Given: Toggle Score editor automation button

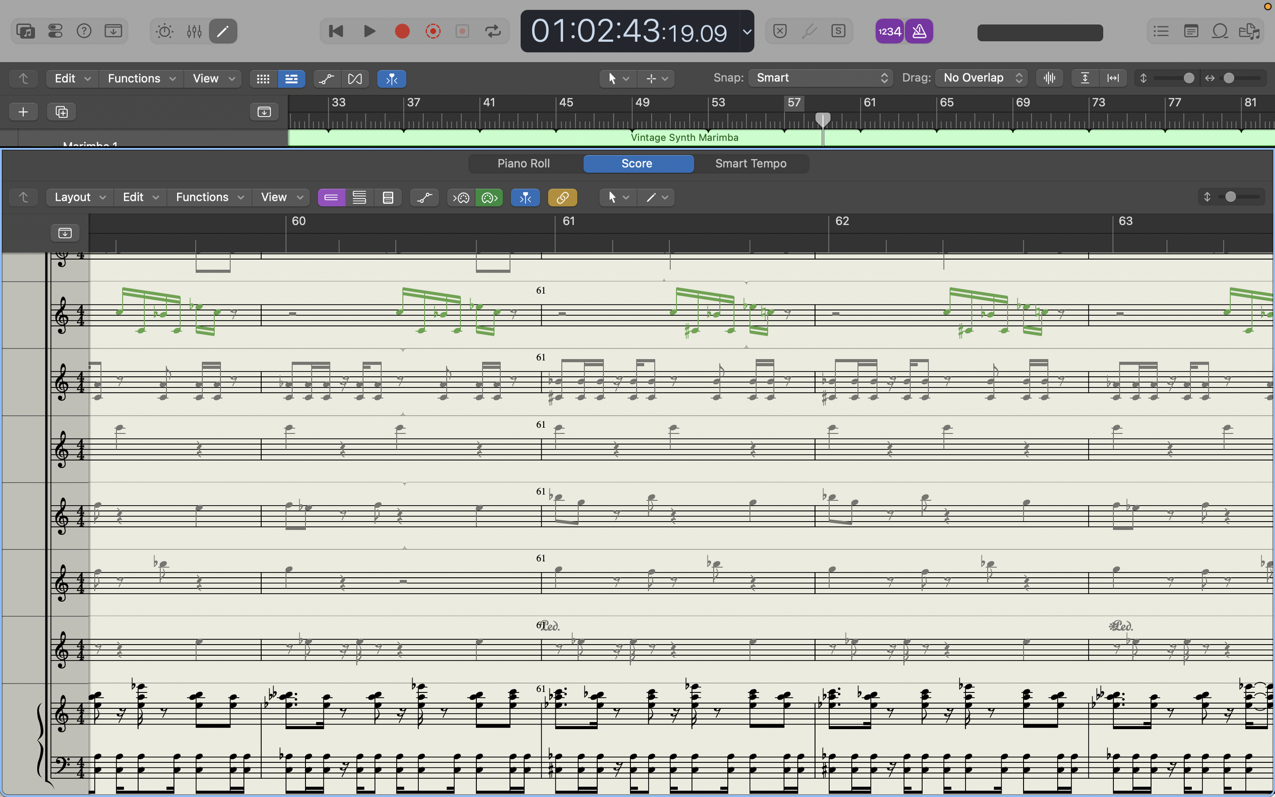Looking at the screenshot, I should [x=424, y=197].
